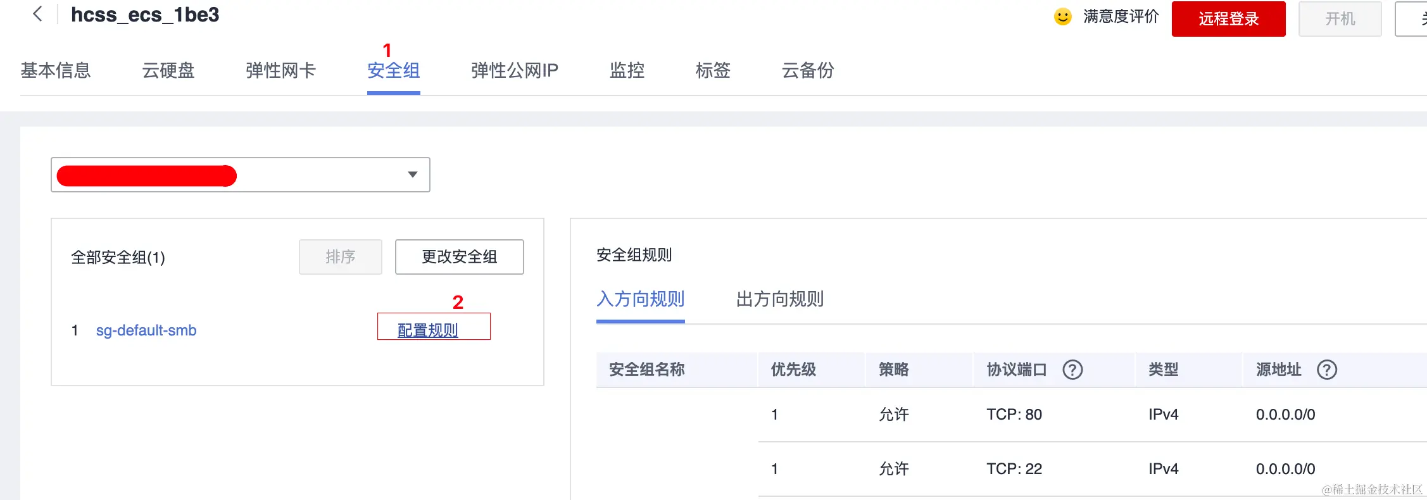Click the 更改安全组 button
The width and height of the screenshot is (1427, 500).
click(460, 257)
